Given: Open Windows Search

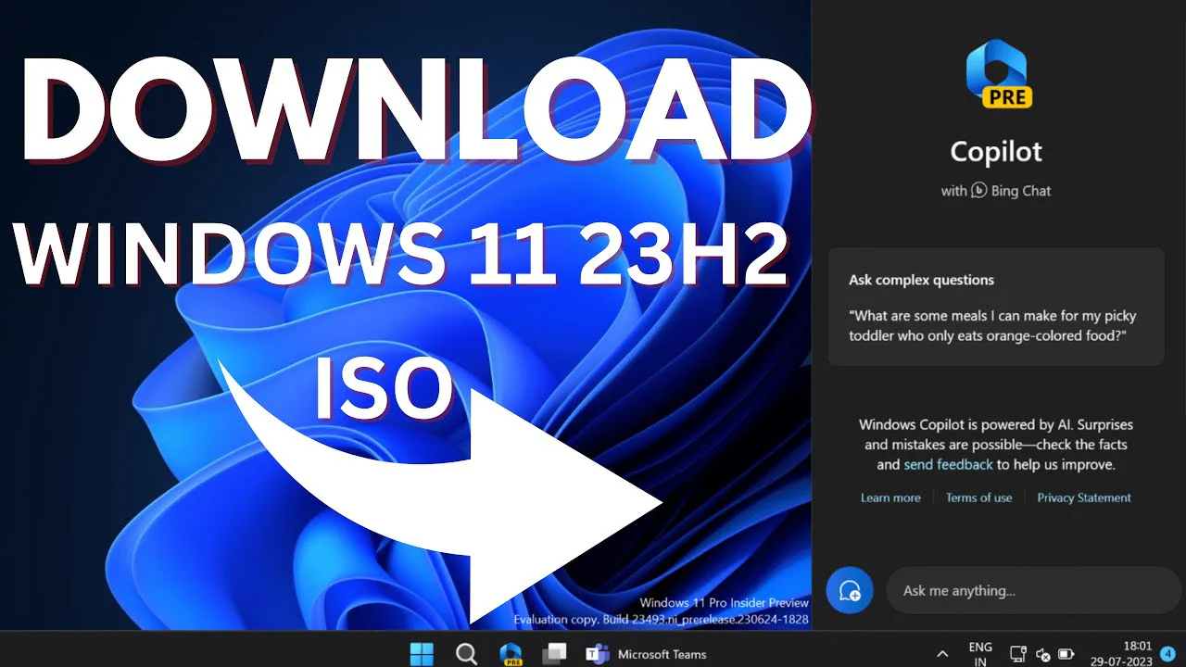Looking at the screenshot, I should click(466, 653).
